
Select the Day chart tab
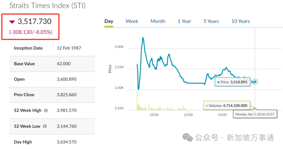(109, 21)
